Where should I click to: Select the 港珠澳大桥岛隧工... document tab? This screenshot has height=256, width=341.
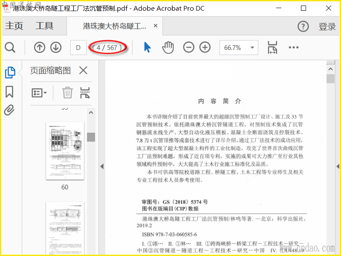115,26
